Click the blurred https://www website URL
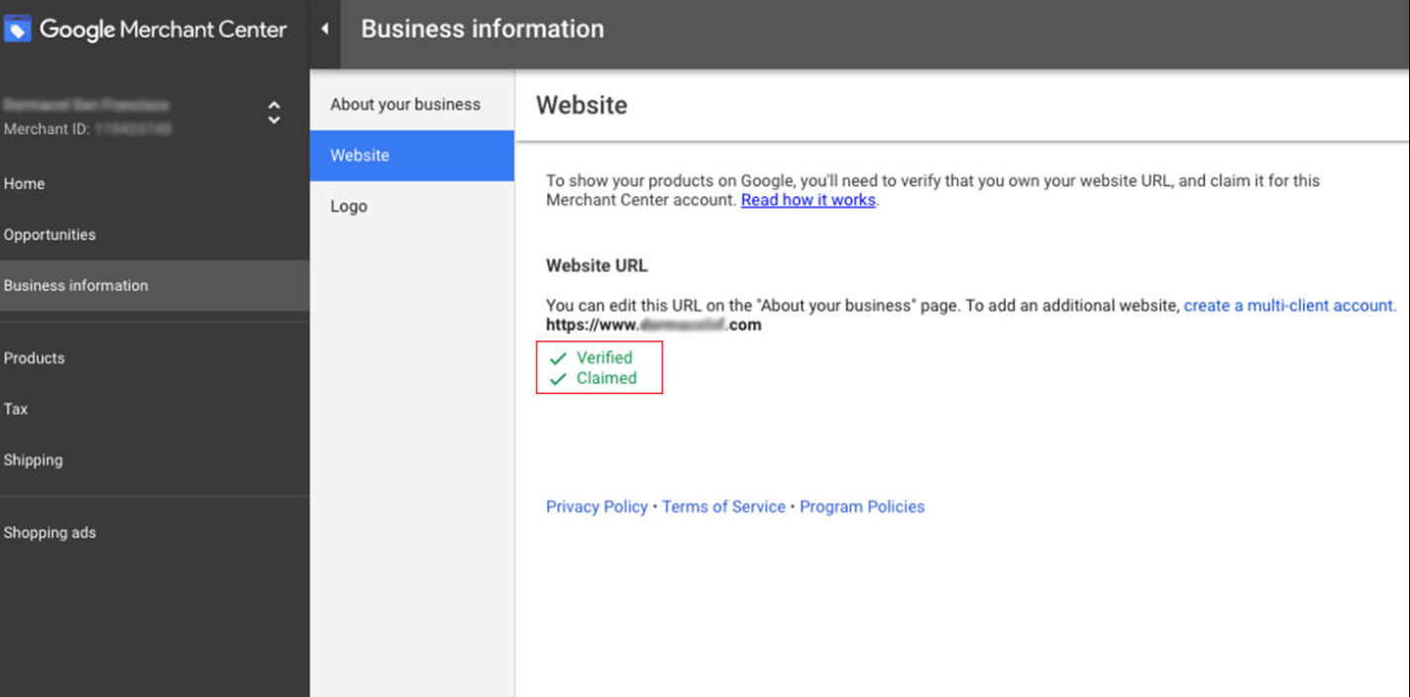1410x697 pixels. point(653,325)
